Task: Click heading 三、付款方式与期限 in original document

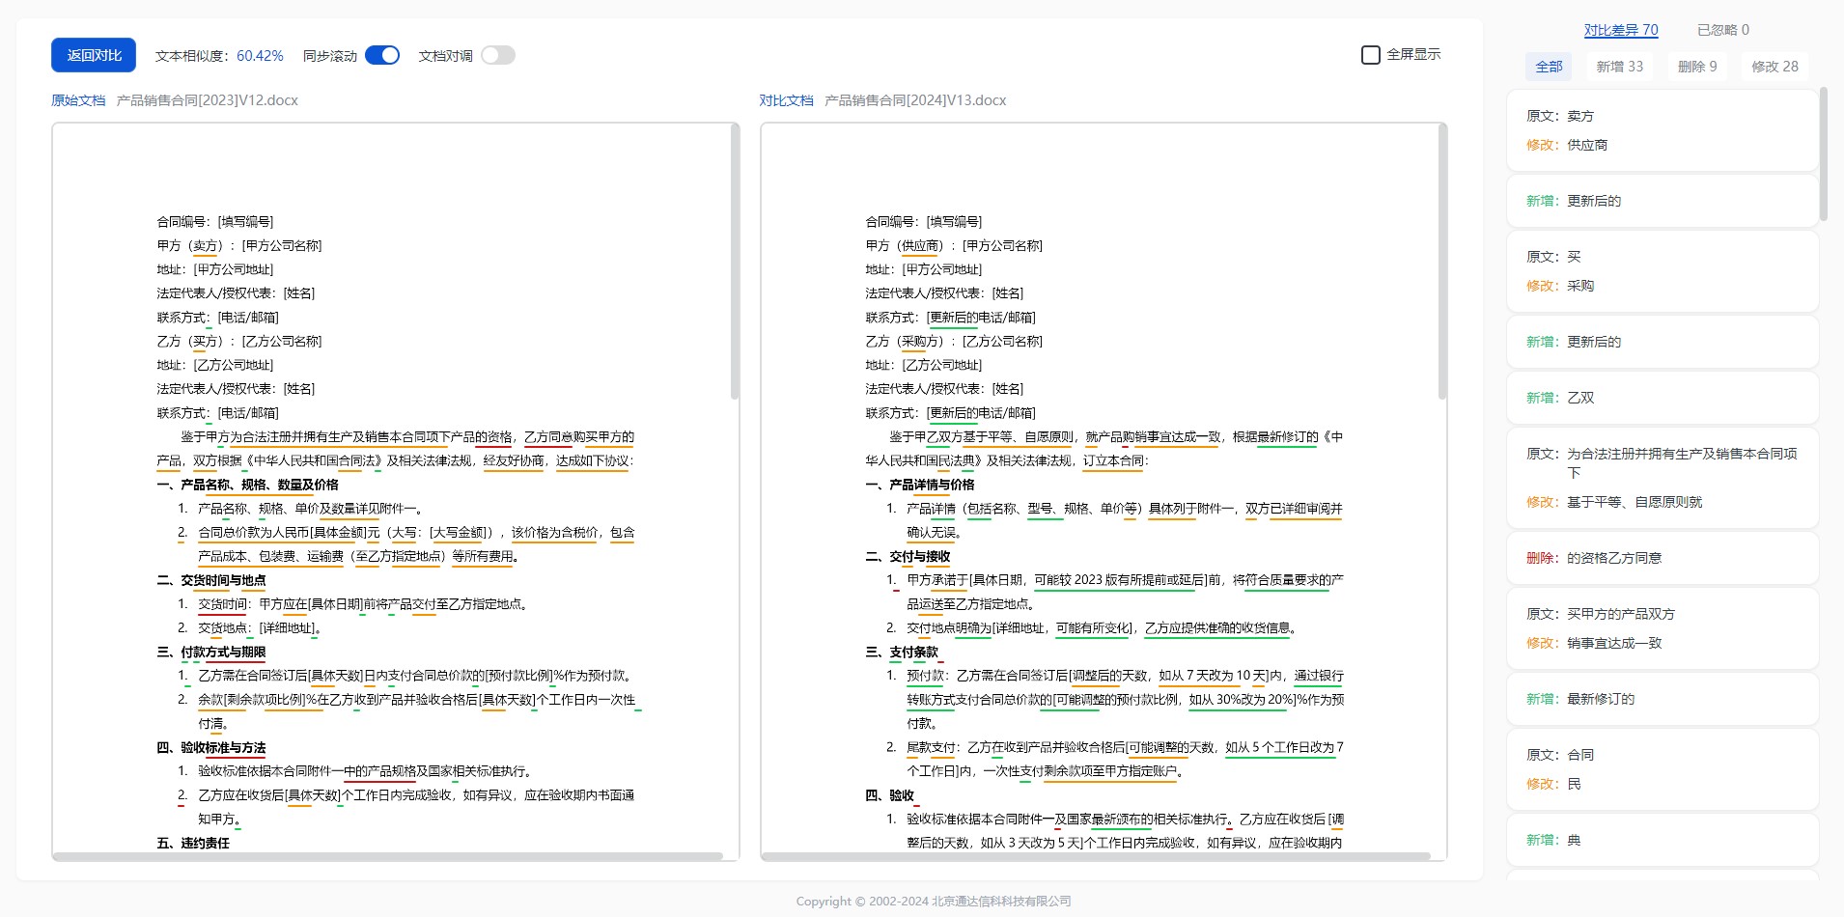Action: tap(211, 652)
